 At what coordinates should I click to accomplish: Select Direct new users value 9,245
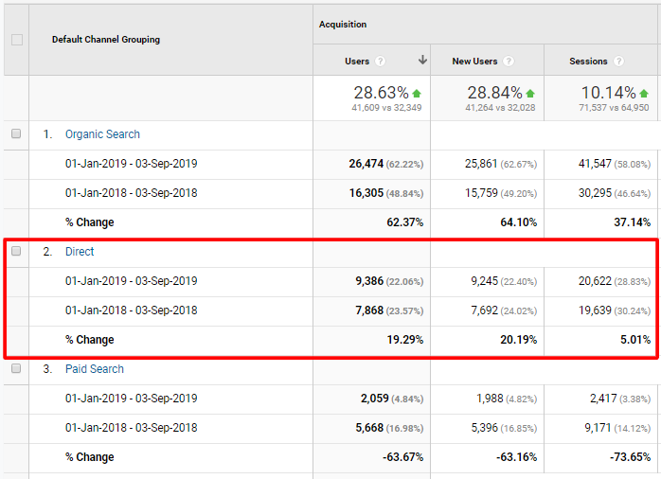[x=484, y=281]
